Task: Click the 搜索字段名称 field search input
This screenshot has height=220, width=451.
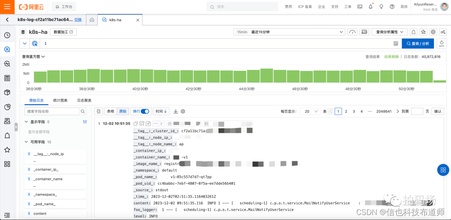Action: [52, 111]
